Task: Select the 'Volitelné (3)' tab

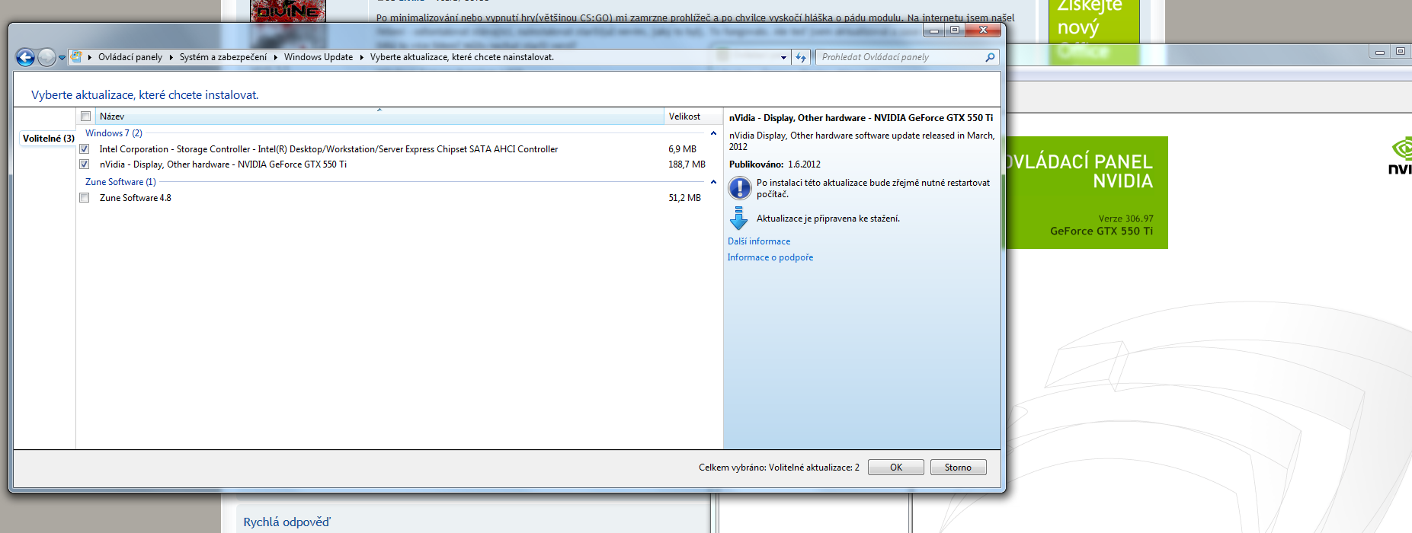Action: 48,139
